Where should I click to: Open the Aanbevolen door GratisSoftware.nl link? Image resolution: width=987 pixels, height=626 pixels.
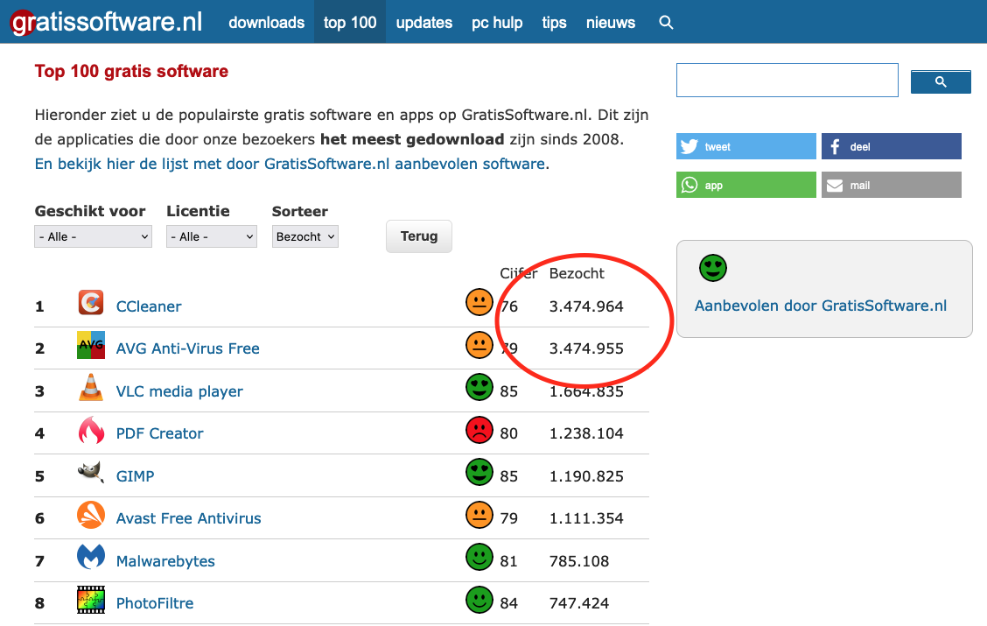point(820,306)
